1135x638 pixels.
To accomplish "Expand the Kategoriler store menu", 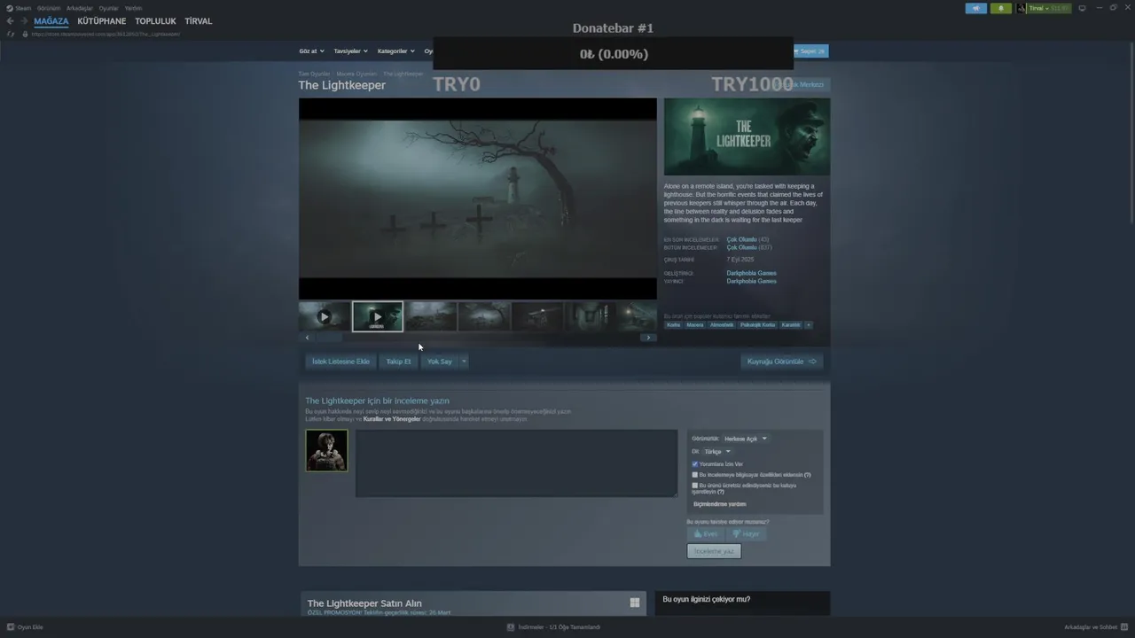I will click(x=395, y=51).
